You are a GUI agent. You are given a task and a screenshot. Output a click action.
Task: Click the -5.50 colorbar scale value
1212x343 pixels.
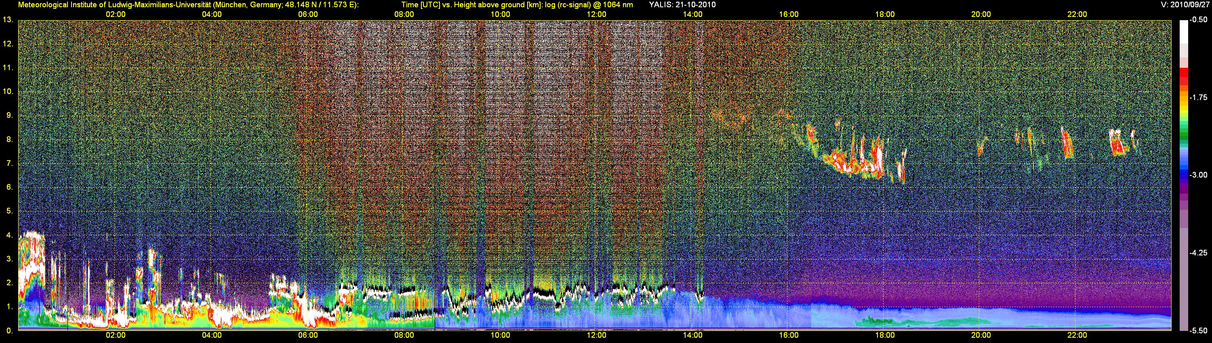pos(1198,330)
